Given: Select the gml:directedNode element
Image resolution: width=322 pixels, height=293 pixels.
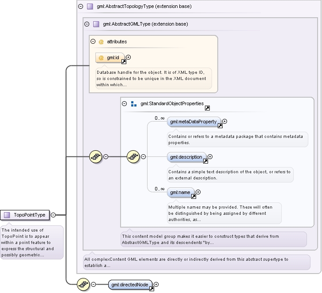Looking at the screenshot, I should tap(130, 285).
